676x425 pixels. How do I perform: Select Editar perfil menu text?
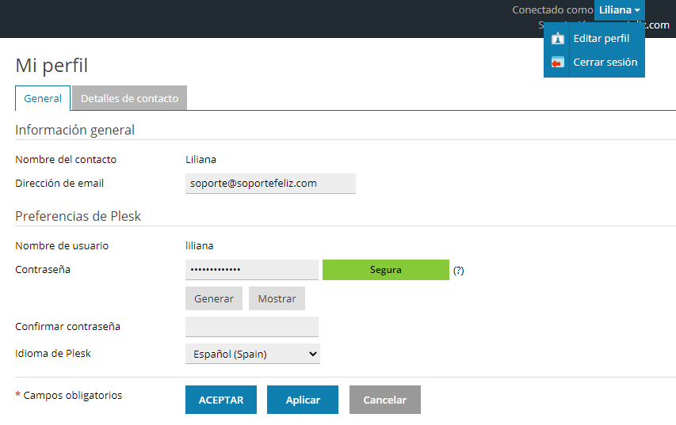coord(601,39)
